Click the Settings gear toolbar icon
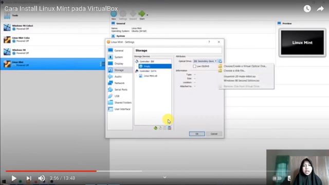The image size is (329, 185). [x=123, y=14]
